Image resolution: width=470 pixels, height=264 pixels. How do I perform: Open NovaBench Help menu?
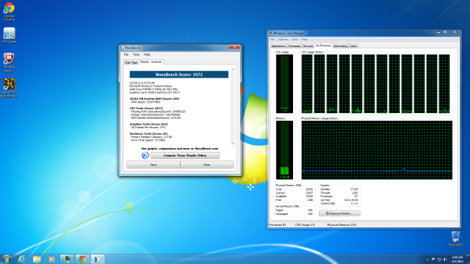tap(147, 54)
